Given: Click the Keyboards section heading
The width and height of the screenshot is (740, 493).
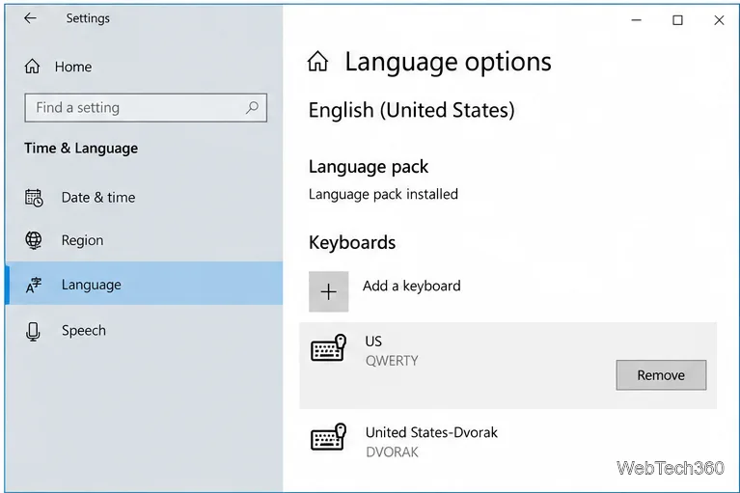Looking at the screenshot, I should click(352, 242).
